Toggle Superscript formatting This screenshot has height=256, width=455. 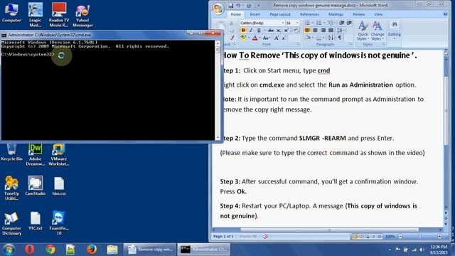click(x=286, y=31)
